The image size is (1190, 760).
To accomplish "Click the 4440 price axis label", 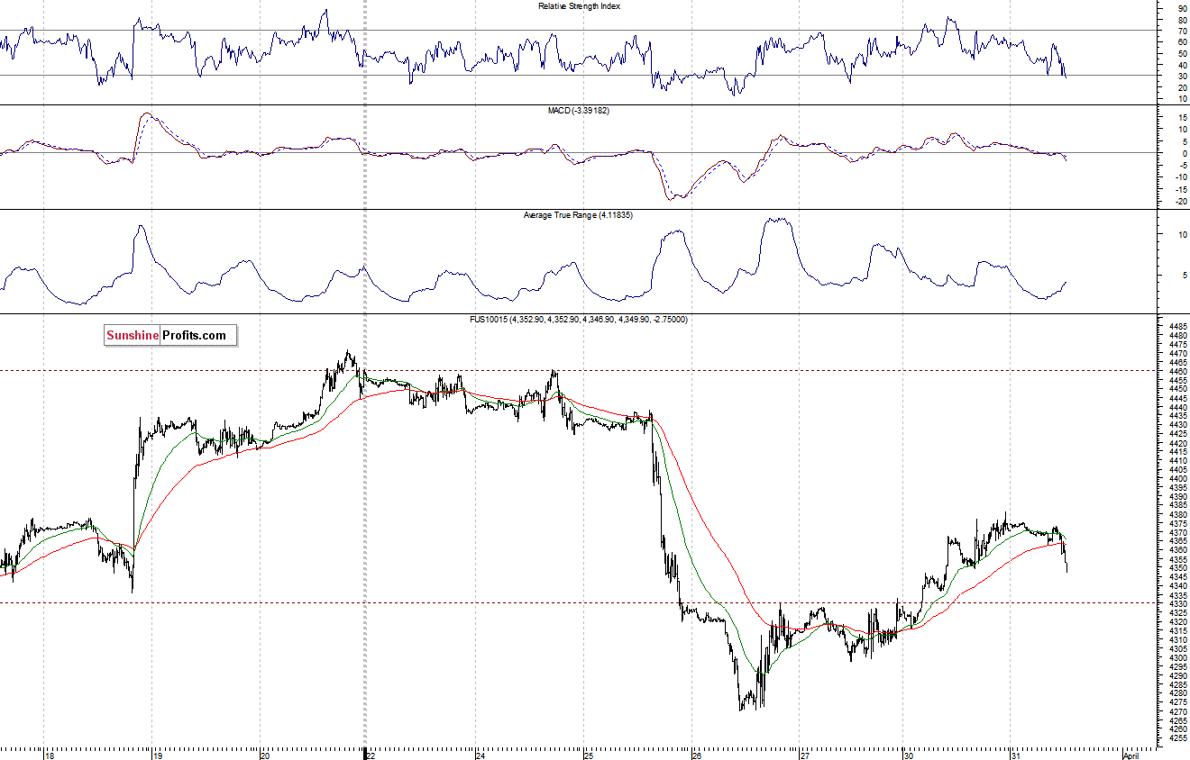I will coord(1176,407).
